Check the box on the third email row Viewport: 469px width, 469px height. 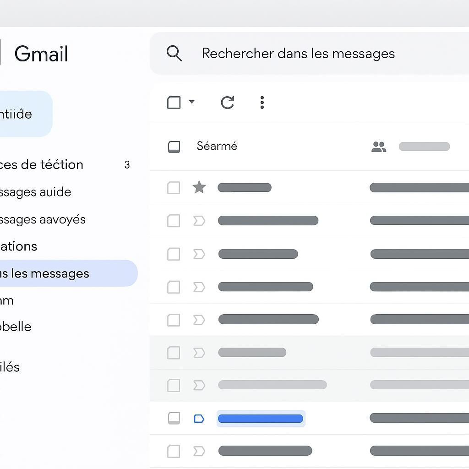coord(174,254)
